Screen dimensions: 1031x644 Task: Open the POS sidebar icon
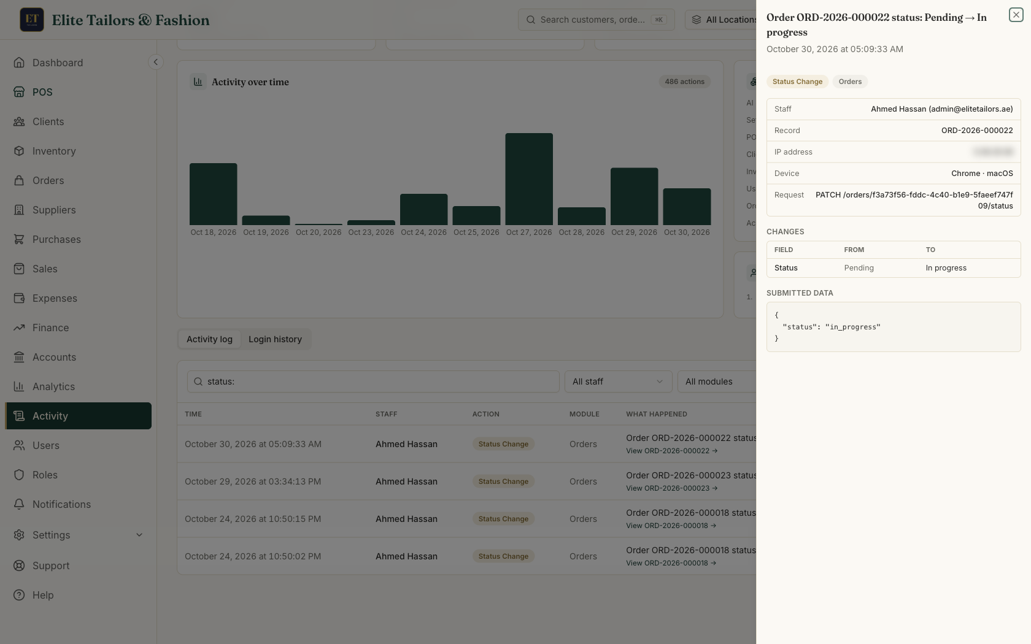pos(19,92)
